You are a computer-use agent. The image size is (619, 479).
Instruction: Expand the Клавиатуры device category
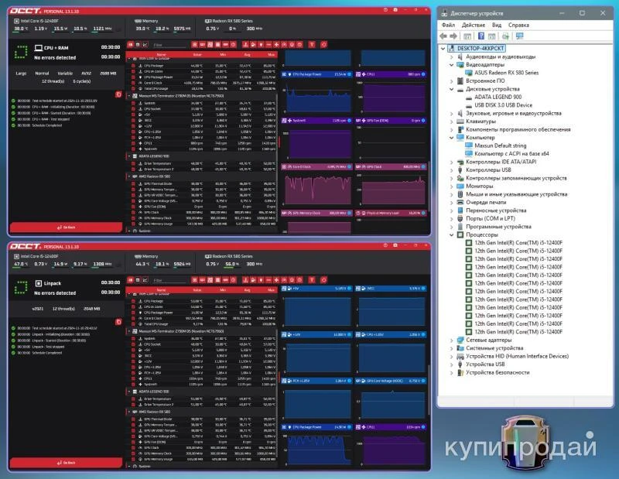453,121
